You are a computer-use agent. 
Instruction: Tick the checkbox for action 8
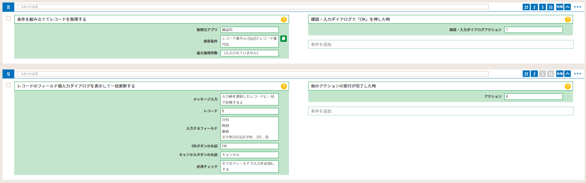[8, 18]
